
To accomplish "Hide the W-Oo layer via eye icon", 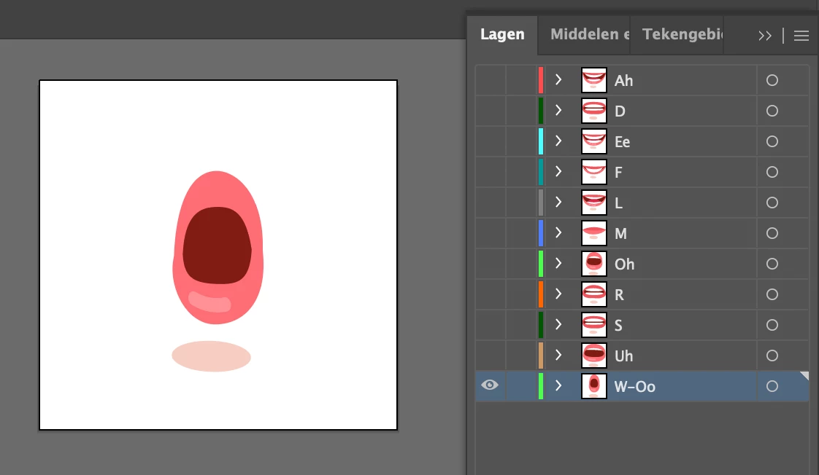I will coord(490,385).
